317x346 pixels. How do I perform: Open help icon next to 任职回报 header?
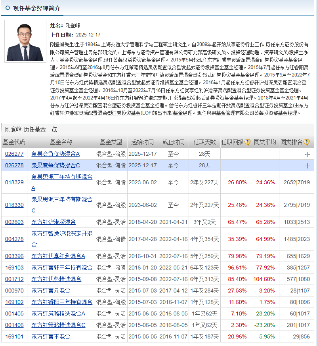248,142
